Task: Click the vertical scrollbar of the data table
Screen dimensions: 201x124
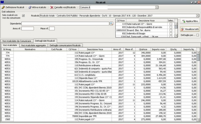Action: (198, 85)
